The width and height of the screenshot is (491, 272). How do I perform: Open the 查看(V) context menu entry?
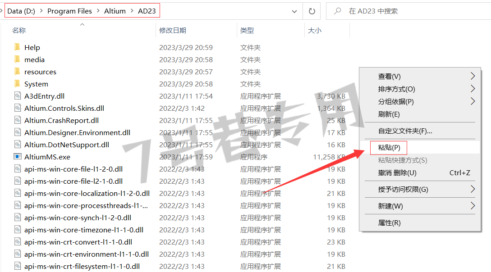[x=420, y=76]
